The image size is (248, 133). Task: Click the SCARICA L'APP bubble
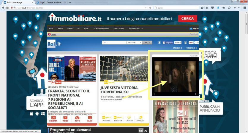pyautogui.click(x=37, y=103)
